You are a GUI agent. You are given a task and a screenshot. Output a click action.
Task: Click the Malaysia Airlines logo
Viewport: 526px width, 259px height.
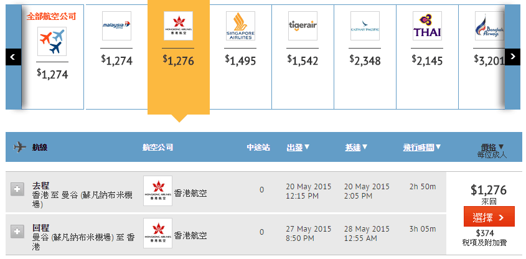116,26
